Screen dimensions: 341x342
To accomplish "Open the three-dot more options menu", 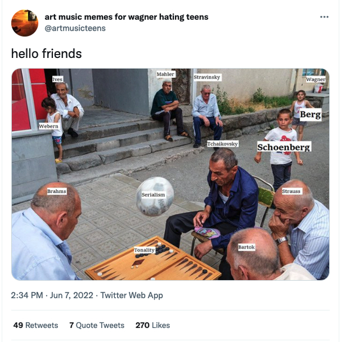I will (x=324, y=17).
